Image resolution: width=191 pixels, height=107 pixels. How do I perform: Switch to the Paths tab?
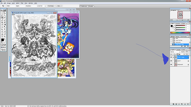pos(184,50)
